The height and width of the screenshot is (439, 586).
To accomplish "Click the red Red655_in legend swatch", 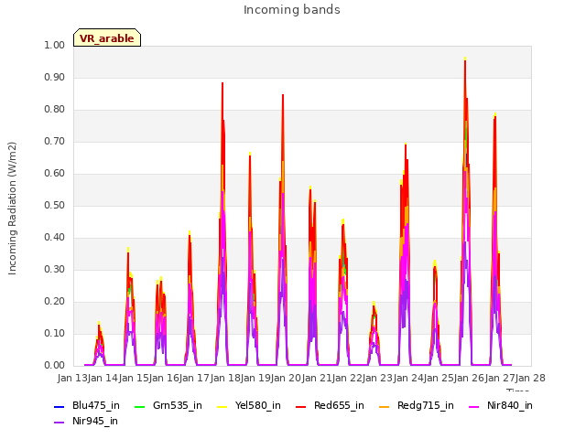I will 301,406.
